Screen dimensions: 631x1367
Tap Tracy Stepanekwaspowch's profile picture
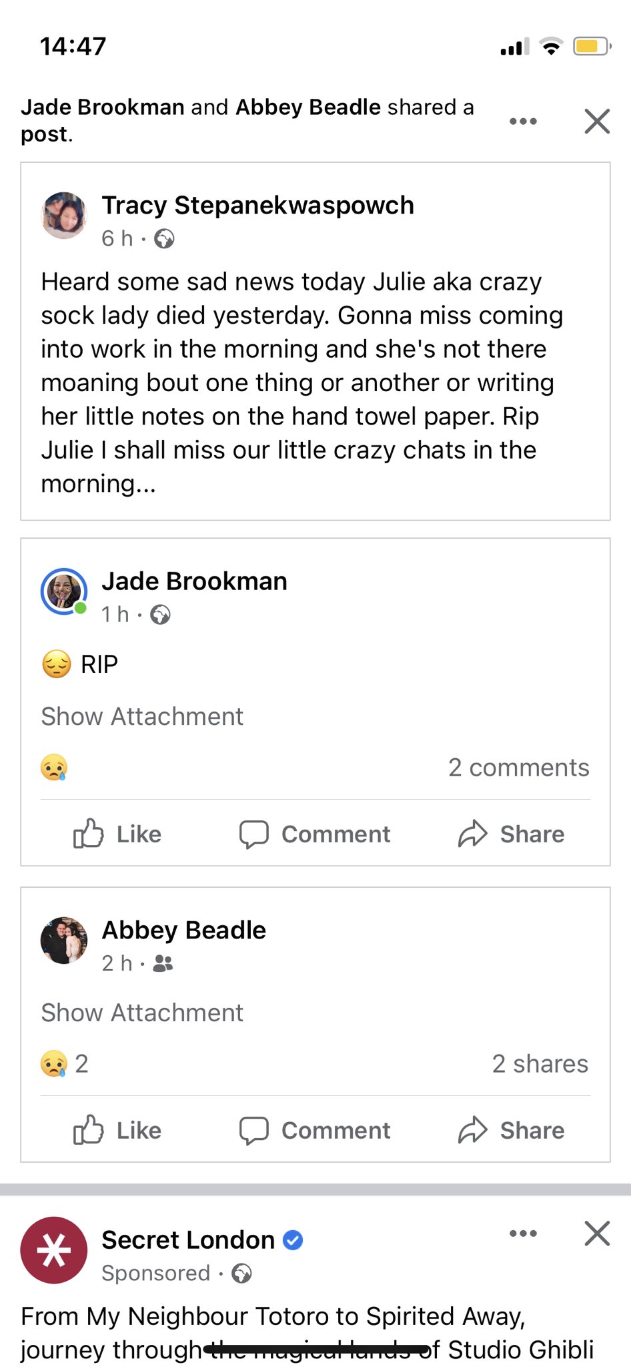64,216
